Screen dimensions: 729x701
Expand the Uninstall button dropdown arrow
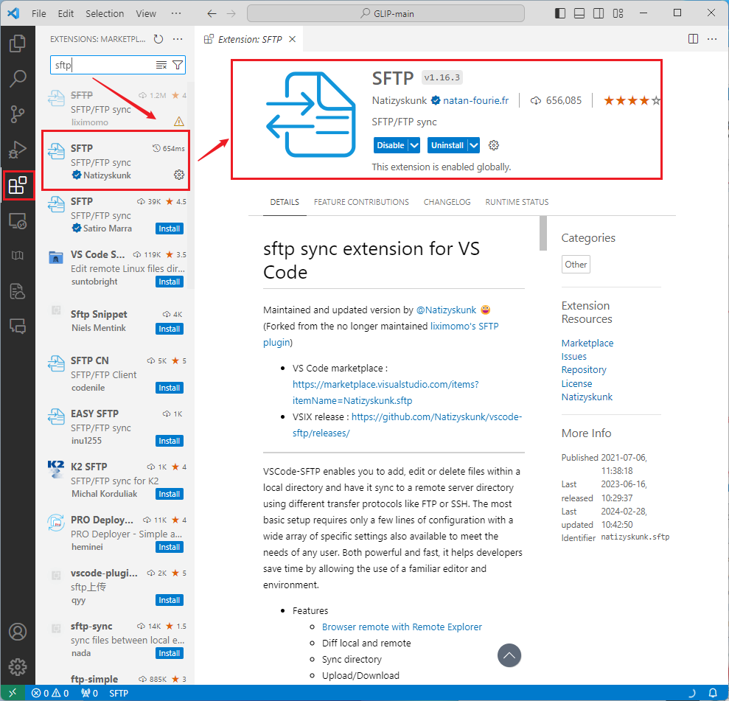pyautogui.click(x=474, y=145)
